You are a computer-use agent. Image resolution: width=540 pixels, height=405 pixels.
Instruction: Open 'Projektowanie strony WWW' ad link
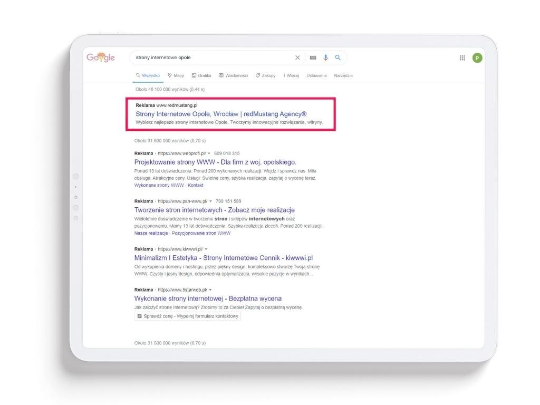coord(215,162)
